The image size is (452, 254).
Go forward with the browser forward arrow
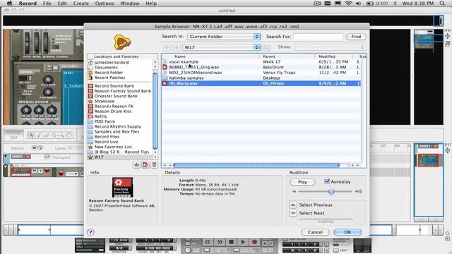coord(177,47)
